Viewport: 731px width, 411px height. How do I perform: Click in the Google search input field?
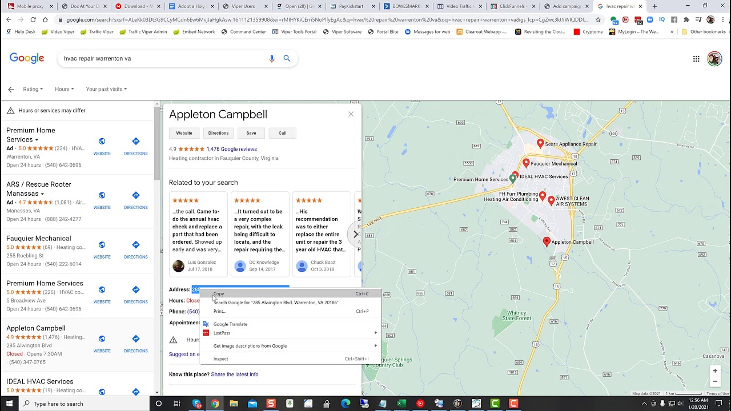coord(163,58)
